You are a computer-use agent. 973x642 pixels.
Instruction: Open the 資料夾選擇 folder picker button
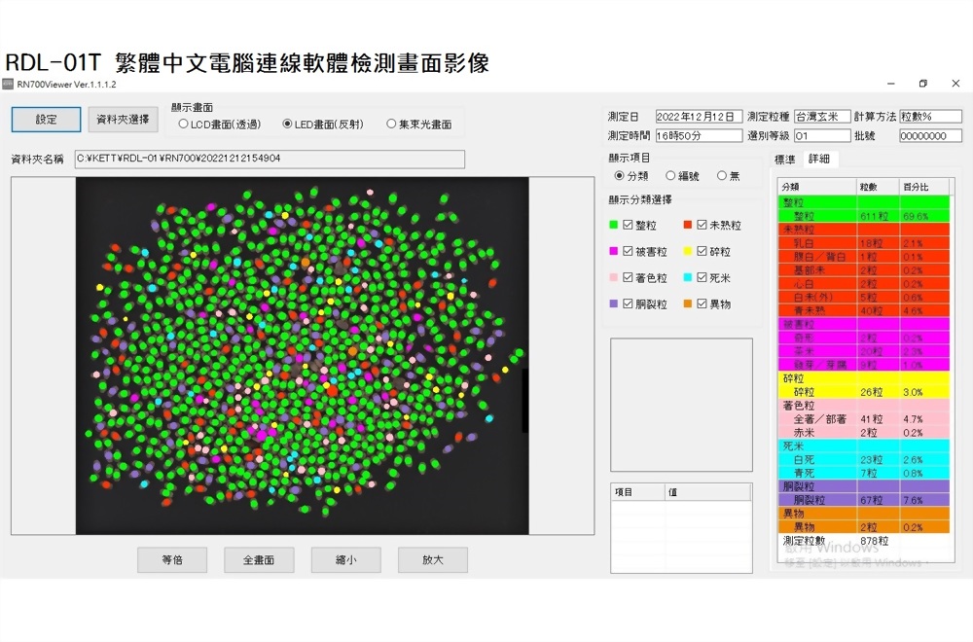(123, 120)
